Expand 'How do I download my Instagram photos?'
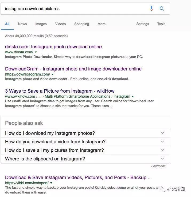 click(85, 133)
